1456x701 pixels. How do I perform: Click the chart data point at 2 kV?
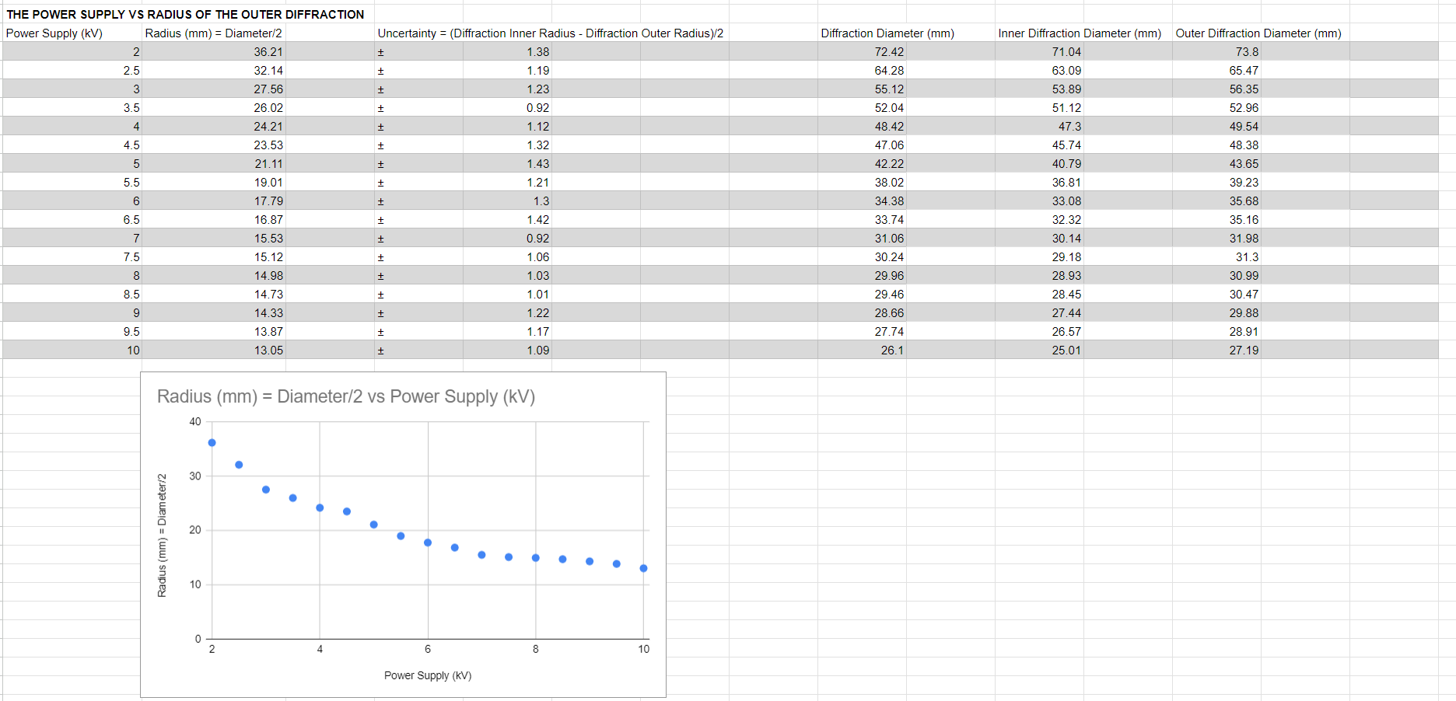point(212,442)
